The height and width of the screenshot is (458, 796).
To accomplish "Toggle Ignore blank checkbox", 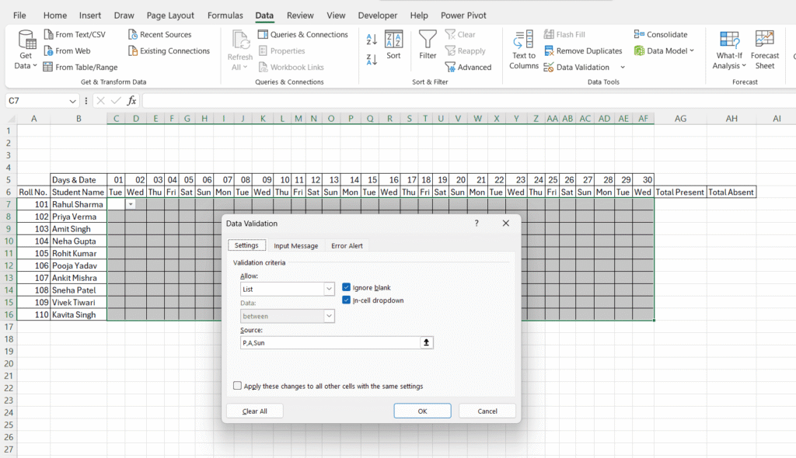I will pyautogui.click(x=346, y=287).
